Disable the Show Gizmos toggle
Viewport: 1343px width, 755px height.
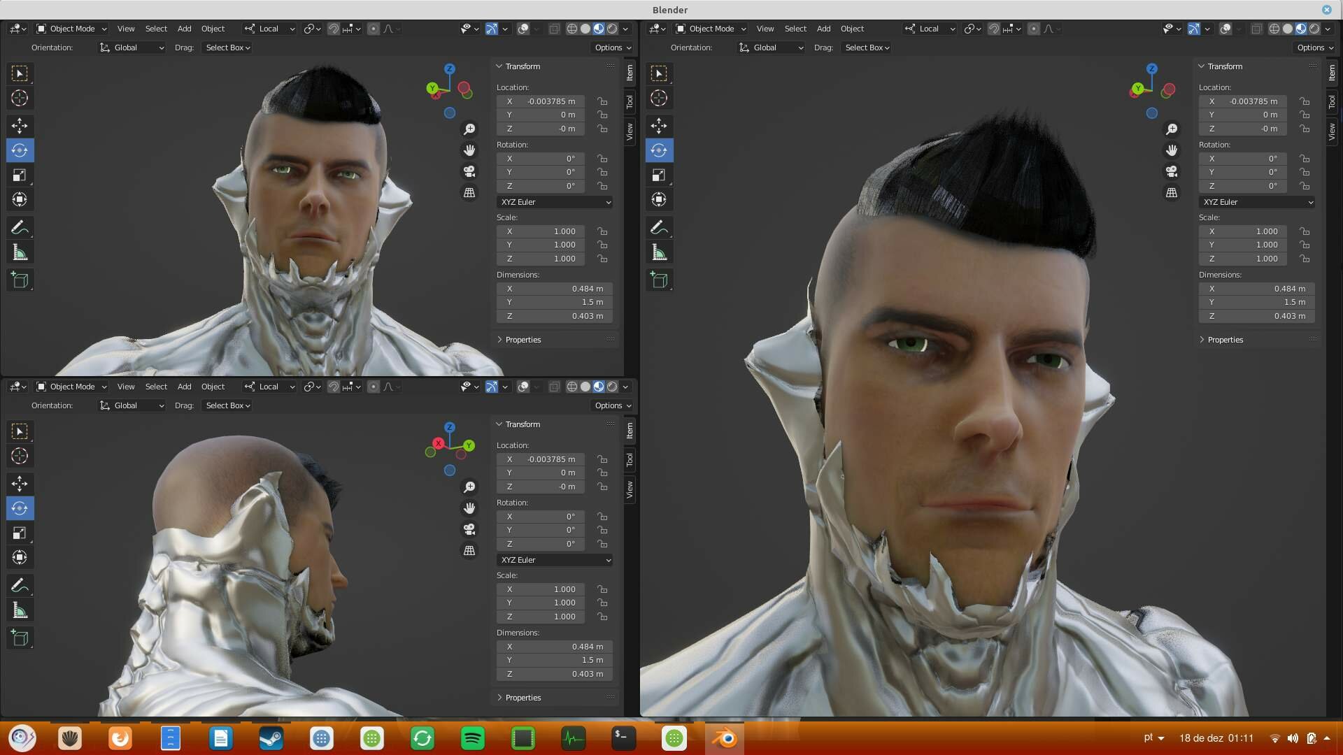(x=492, y=29)
